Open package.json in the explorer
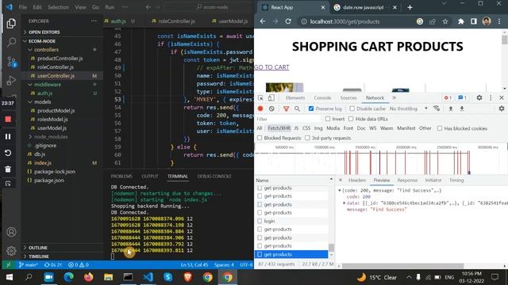This screenshot has width=508, height=285. [x=49, y=180]
